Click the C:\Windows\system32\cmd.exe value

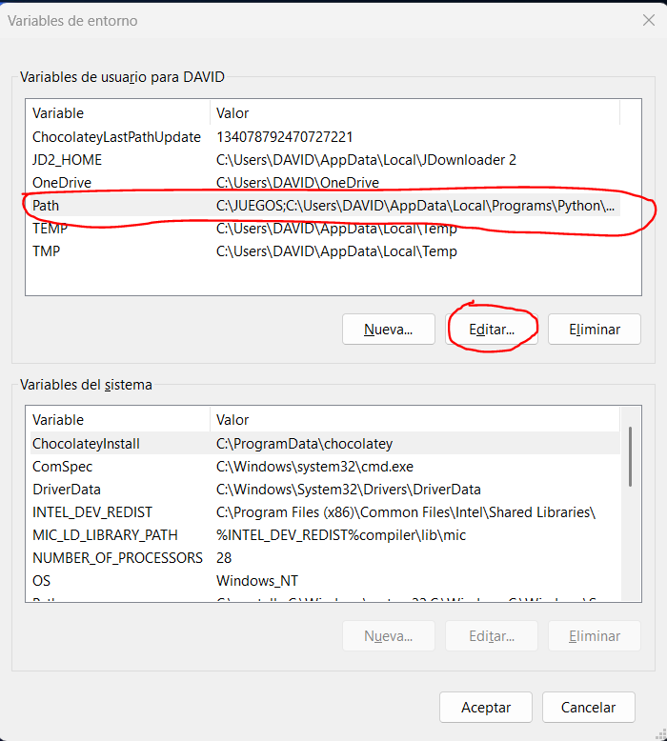click(x=314, y=467)
